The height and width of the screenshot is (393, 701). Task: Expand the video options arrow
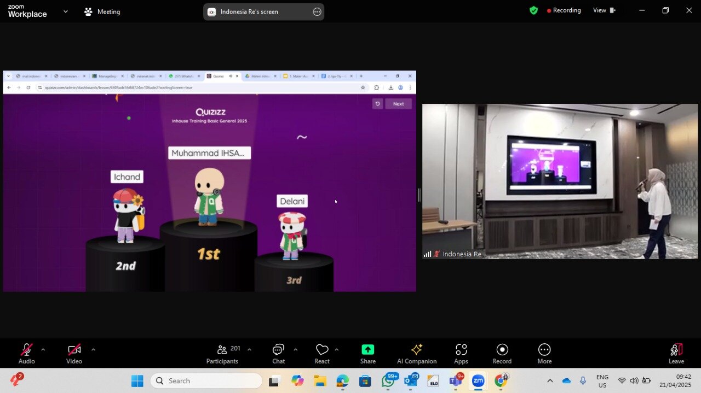[x=93, y=349]
